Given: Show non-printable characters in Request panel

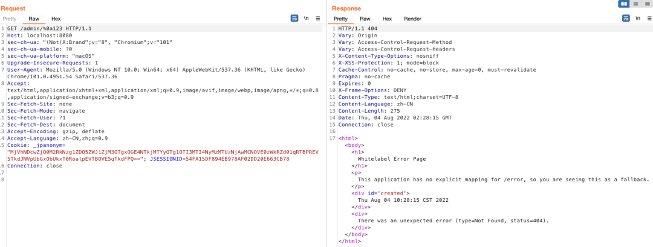Looking at the screenshot, I should point(307,19).
